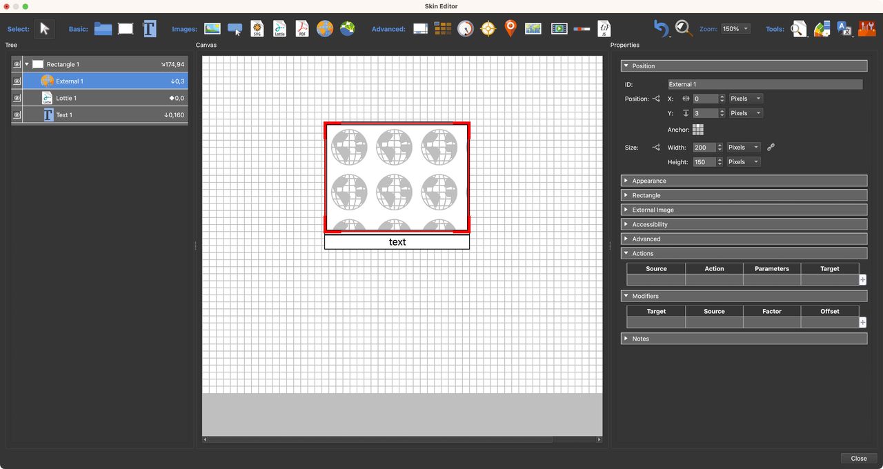Insert a Lottie animation element

(x=279, y=28)
